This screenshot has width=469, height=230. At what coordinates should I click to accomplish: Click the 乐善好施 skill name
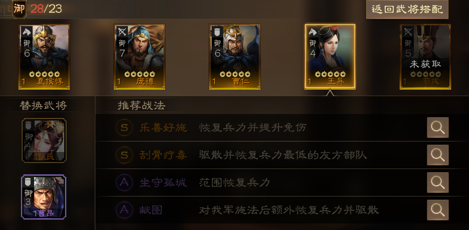pyautogui.click(x=164, y=127)
